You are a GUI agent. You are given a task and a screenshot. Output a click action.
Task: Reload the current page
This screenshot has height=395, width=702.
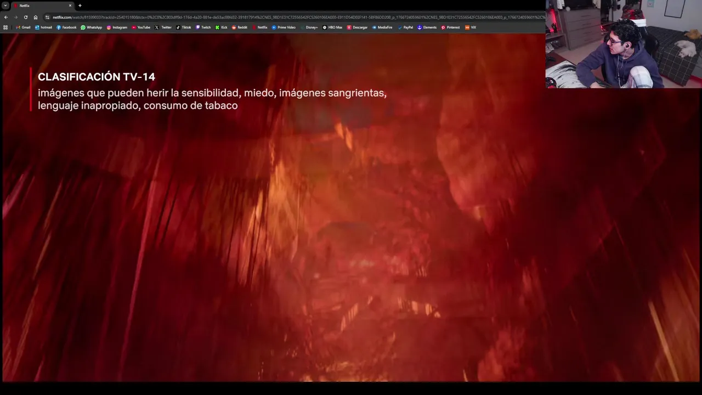coord(25,17)
